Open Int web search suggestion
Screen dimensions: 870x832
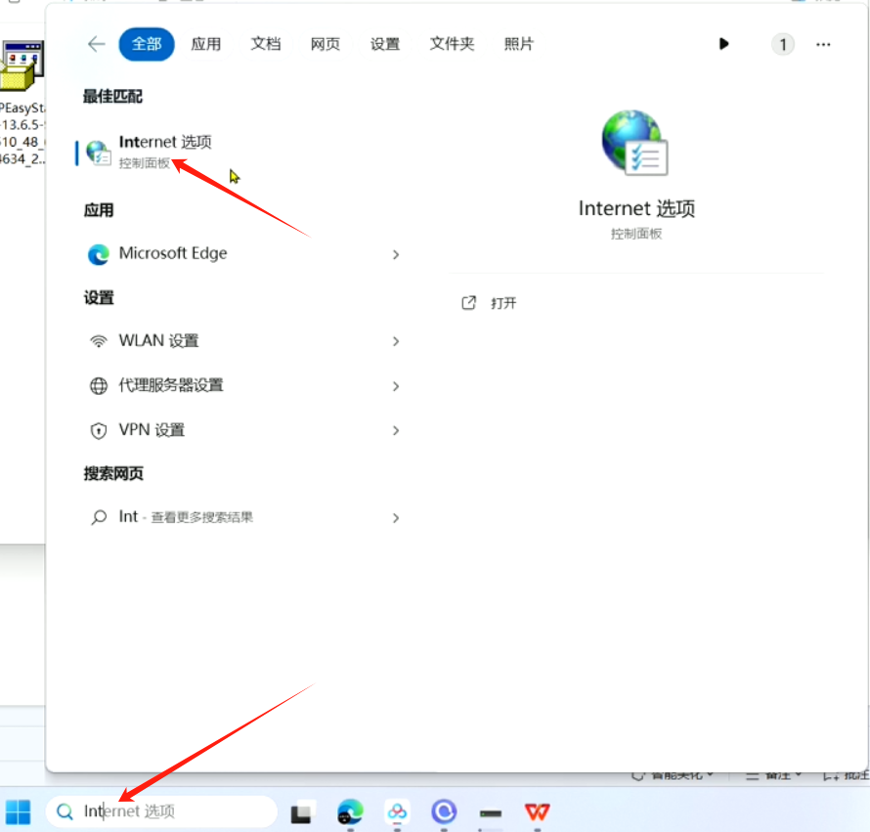240,517
